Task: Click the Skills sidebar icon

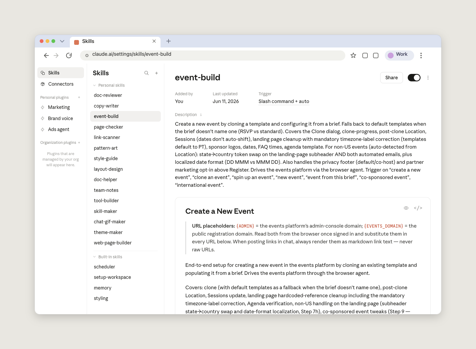Action: pos(43,73)
